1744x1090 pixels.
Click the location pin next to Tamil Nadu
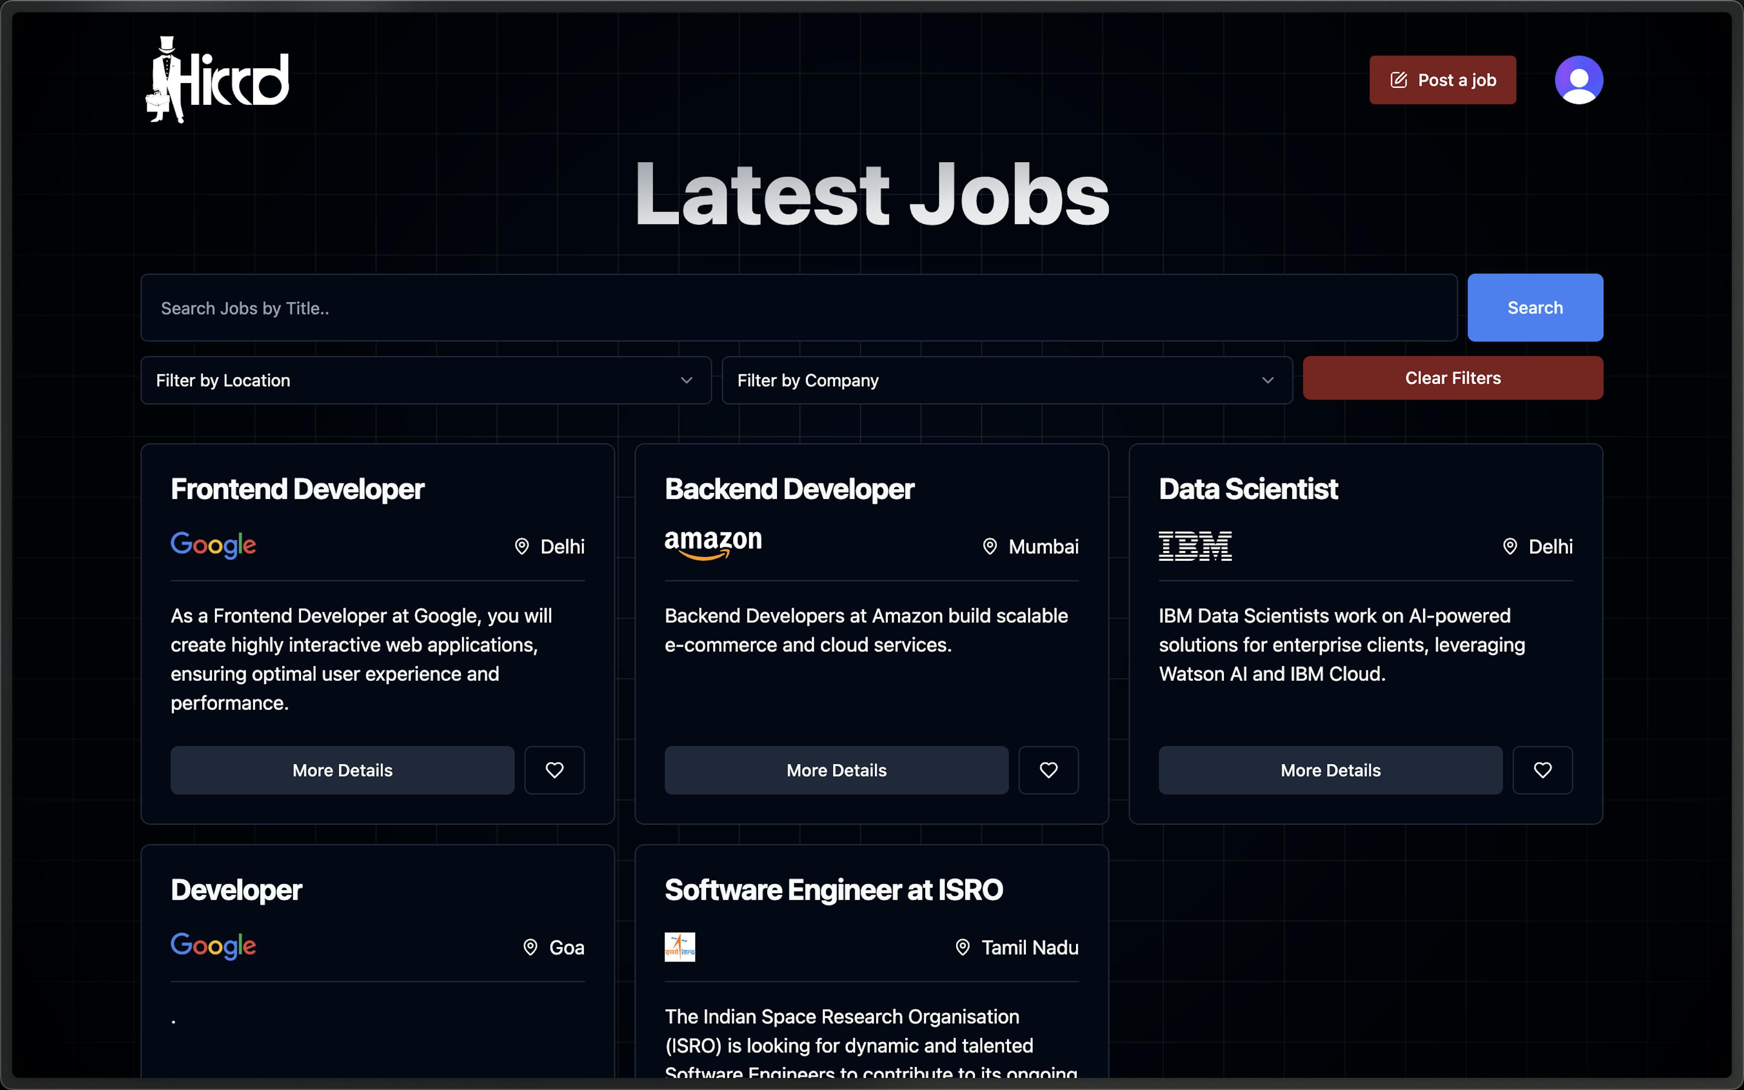coord(963,947)
